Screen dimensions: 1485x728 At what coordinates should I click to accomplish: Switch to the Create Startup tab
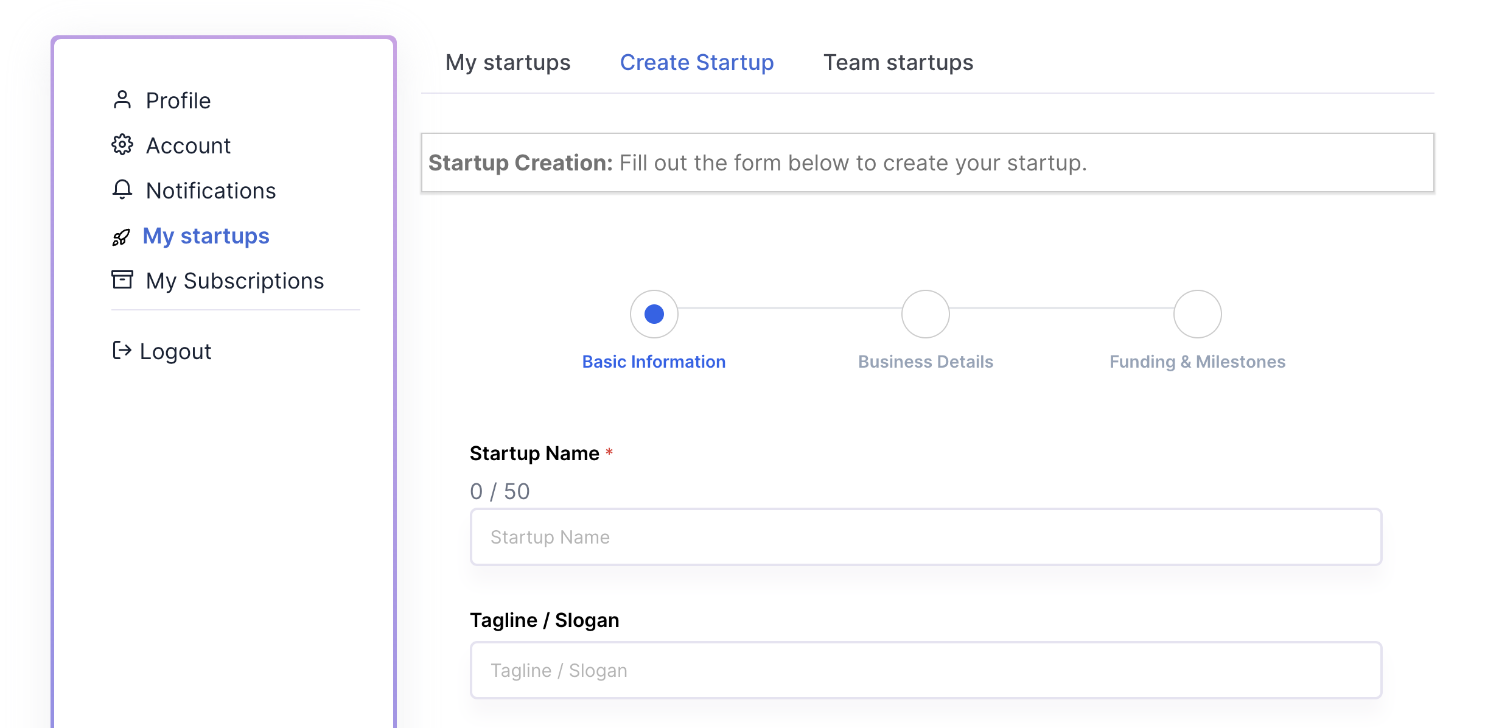tap(697, 63)
